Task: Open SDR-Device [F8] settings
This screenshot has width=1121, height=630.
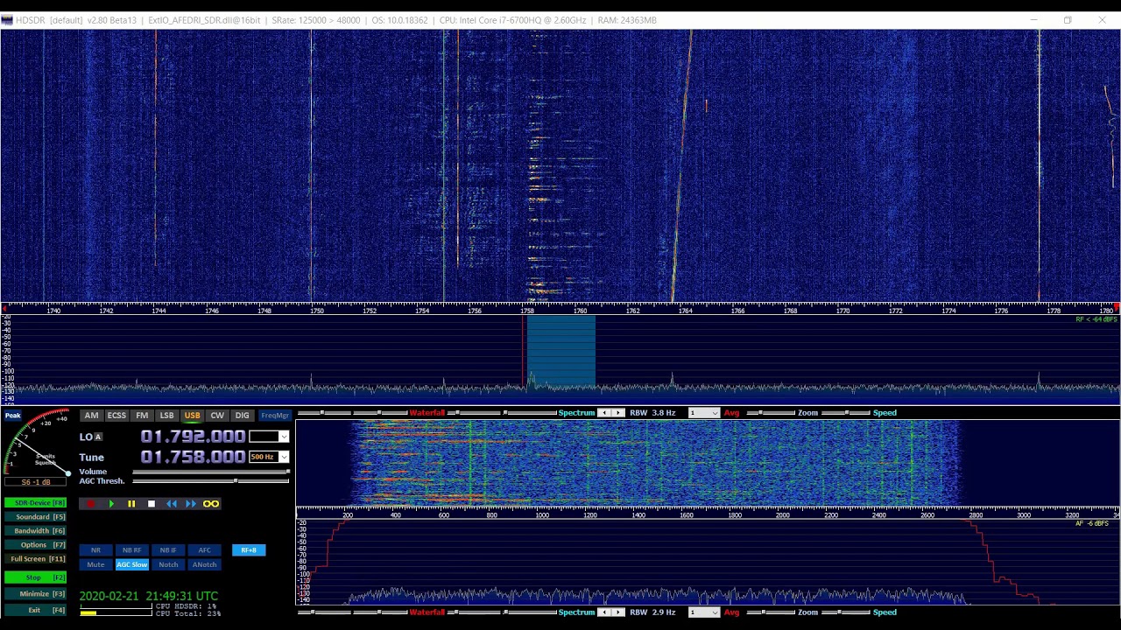Action: (35, 503)
